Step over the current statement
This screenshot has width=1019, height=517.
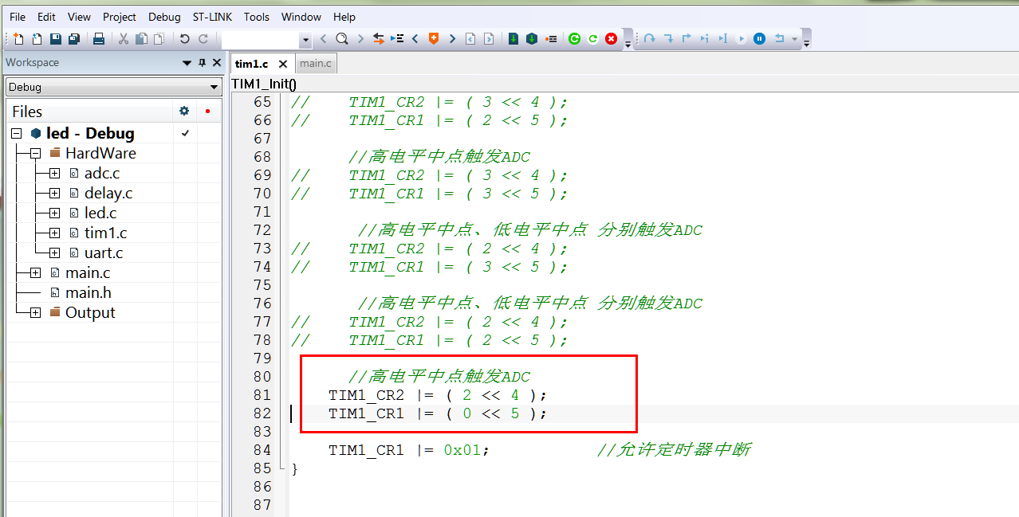(649, 37)
